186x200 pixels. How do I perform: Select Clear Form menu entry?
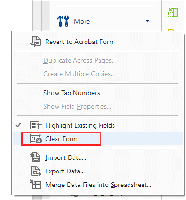[61, 139]
